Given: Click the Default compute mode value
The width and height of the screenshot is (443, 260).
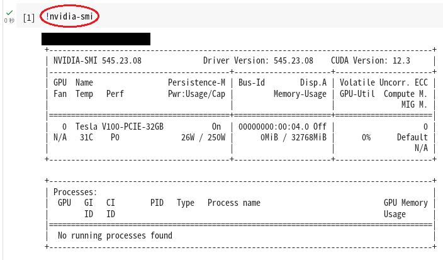Looking at the screenshot, I should (x=412, y=137).
